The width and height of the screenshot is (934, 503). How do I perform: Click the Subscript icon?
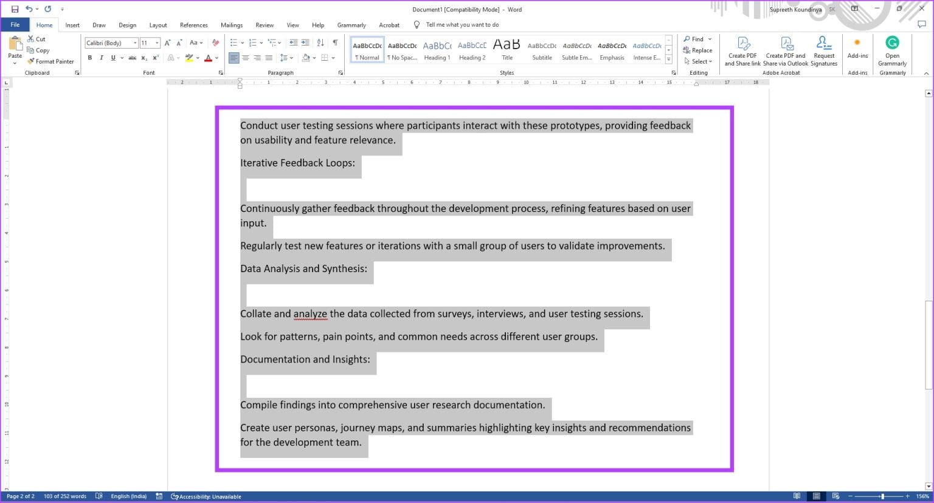click(x=144, y=58)
